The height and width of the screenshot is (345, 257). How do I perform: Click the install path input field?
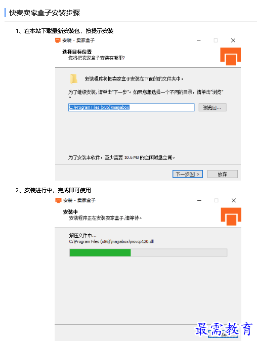coord(132,107)
